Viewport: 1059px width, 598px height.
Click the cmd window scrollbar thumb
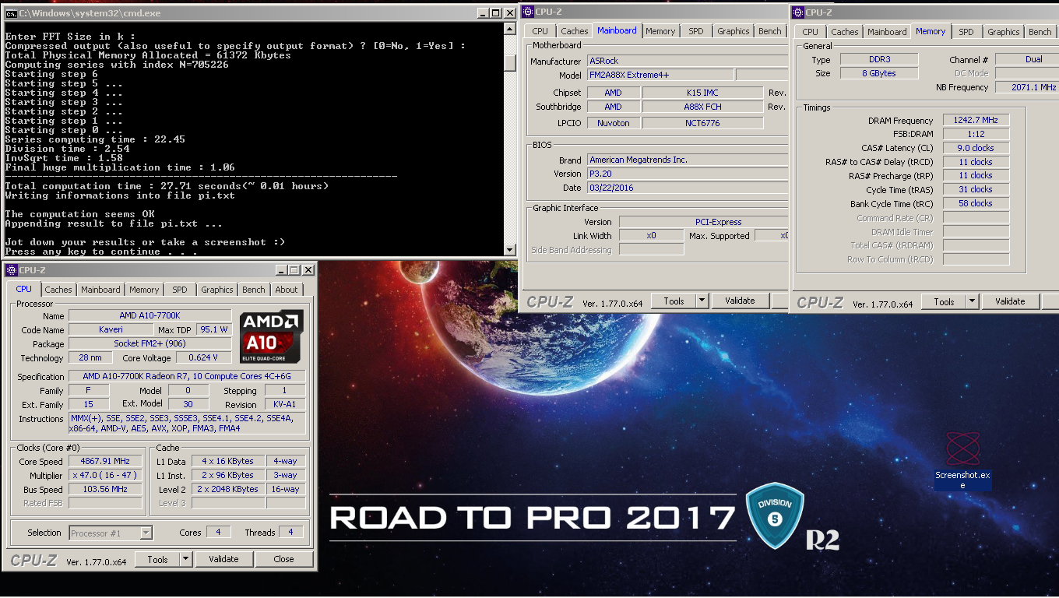tap(510, 62)
